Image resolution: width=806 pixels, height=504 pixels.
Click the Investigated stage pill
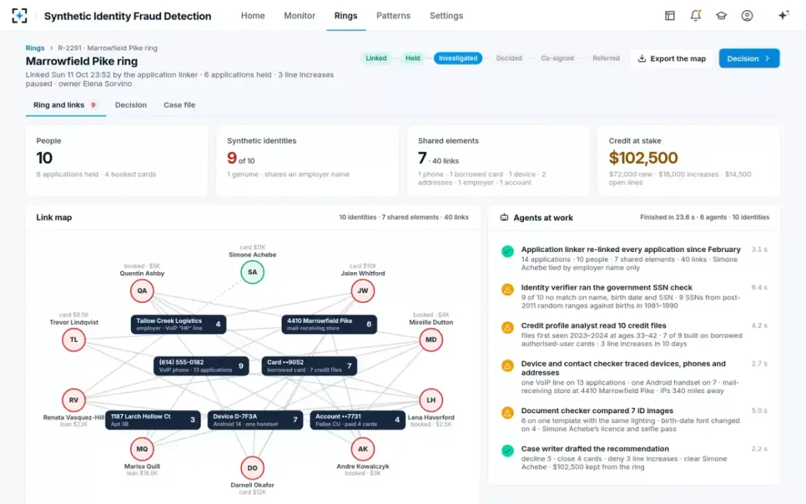[x=458, y=58]
